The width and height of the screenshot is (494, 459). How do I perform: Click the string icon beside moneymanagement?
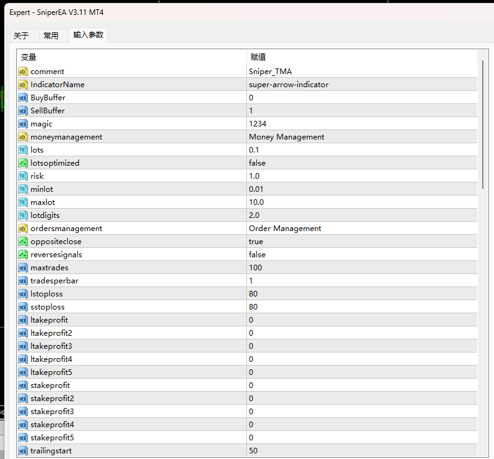(x=22, y=137)
